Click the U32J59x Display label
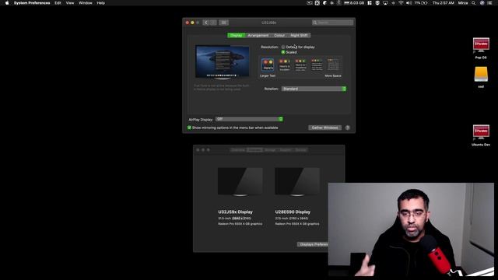The width and height of the screenshot is (498, 280). pyautogui.click(x=235, y=212)
